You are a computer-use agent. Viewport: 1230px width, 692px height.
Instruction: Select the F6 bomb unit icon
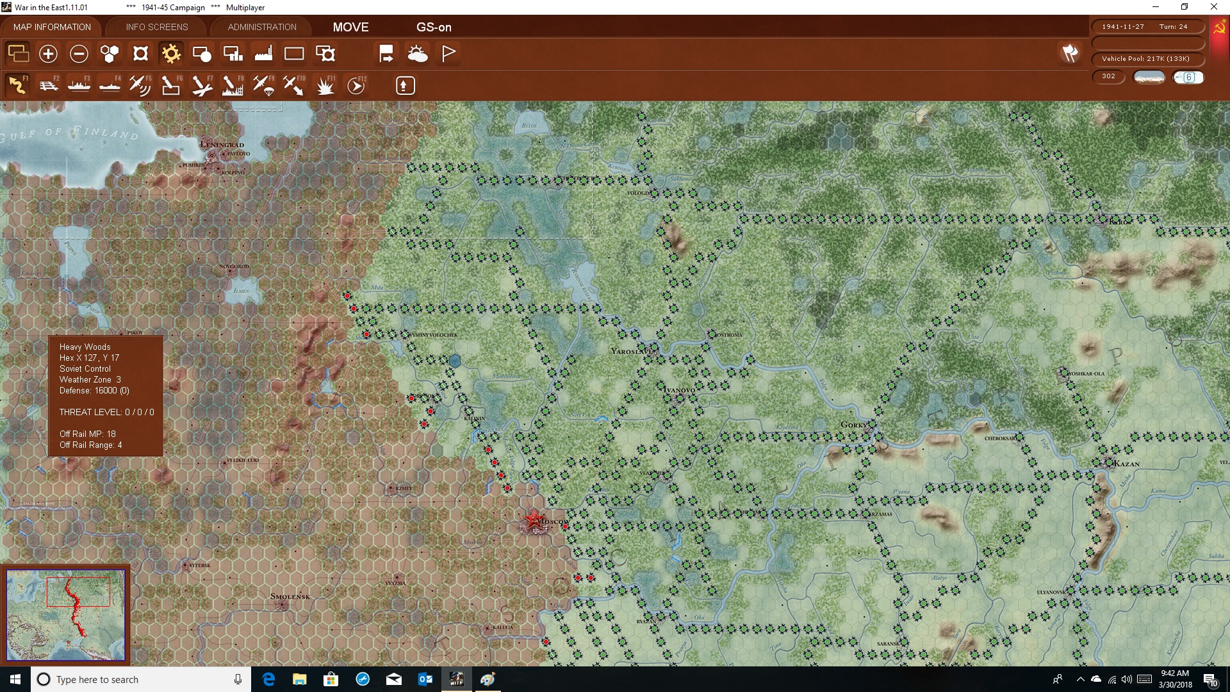click(x=171, y=85)
